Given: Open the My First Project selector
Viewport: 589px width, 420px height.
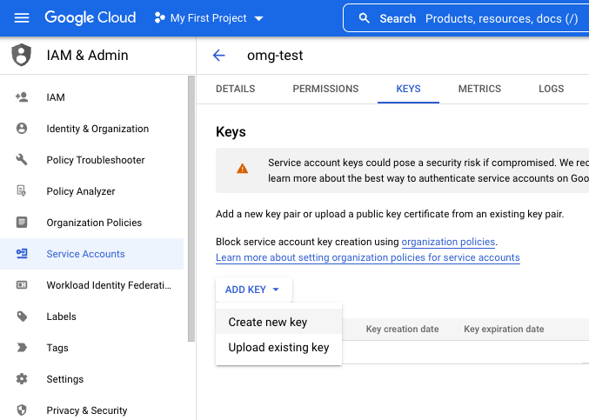Looking at the screenshot, I should click(209, 17).
